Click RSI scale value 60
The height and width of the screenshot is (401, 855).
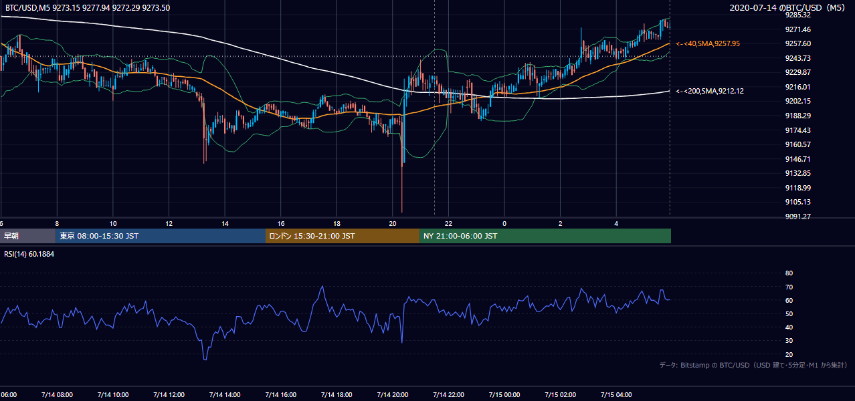coord(789,300)
